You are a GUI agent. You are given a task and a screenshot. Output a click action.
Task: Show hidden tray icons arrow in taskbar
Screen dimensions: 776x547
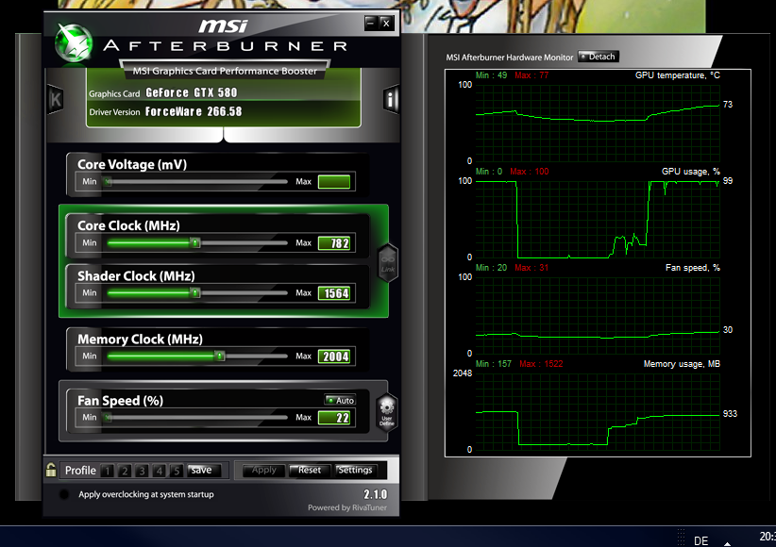(727, 543)
